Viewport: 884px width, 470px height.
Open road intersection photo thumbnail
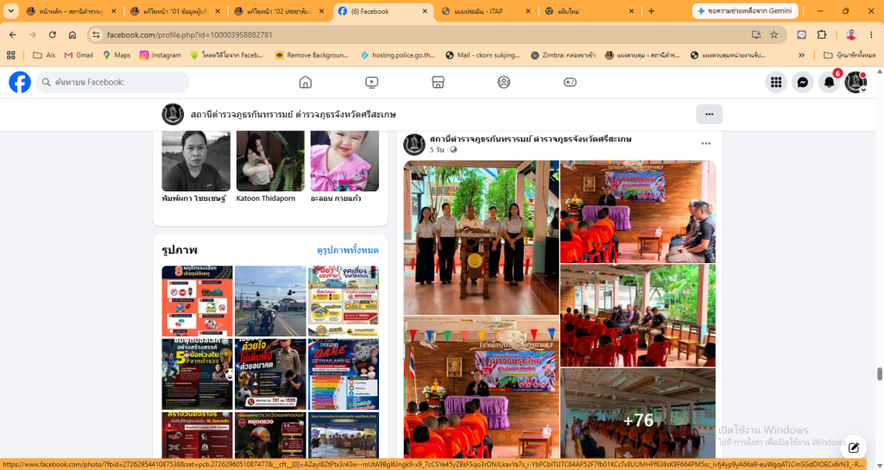pos(270,301)
